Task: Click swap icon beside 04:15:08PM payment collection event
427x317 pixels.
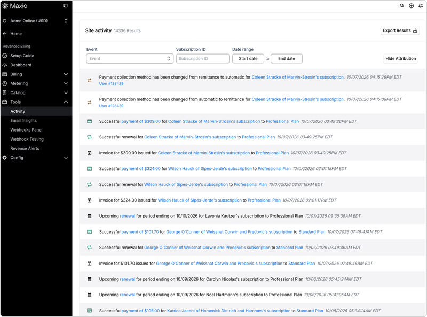Action: (x=89, y=103)
